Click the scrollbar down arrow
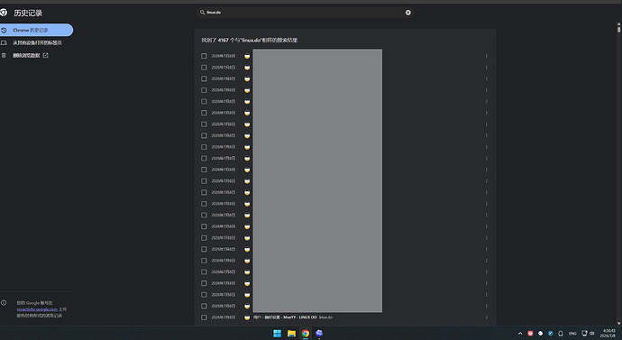This screenshot has width=622, height=340. [618, 324]
